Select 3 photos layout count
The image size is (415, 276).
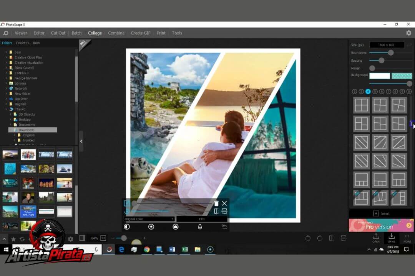(x=361, y=91)
